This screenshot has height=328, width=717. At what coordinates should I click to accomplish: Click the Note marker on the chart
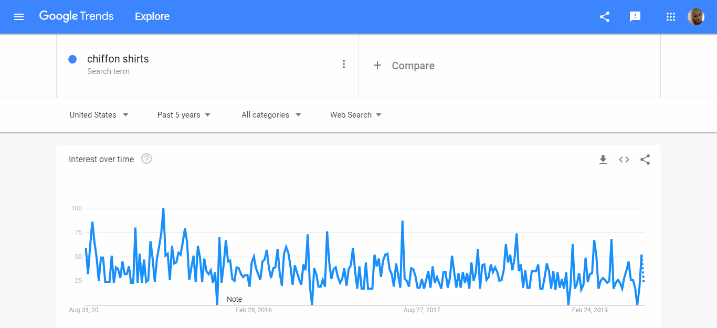(234, 299)
